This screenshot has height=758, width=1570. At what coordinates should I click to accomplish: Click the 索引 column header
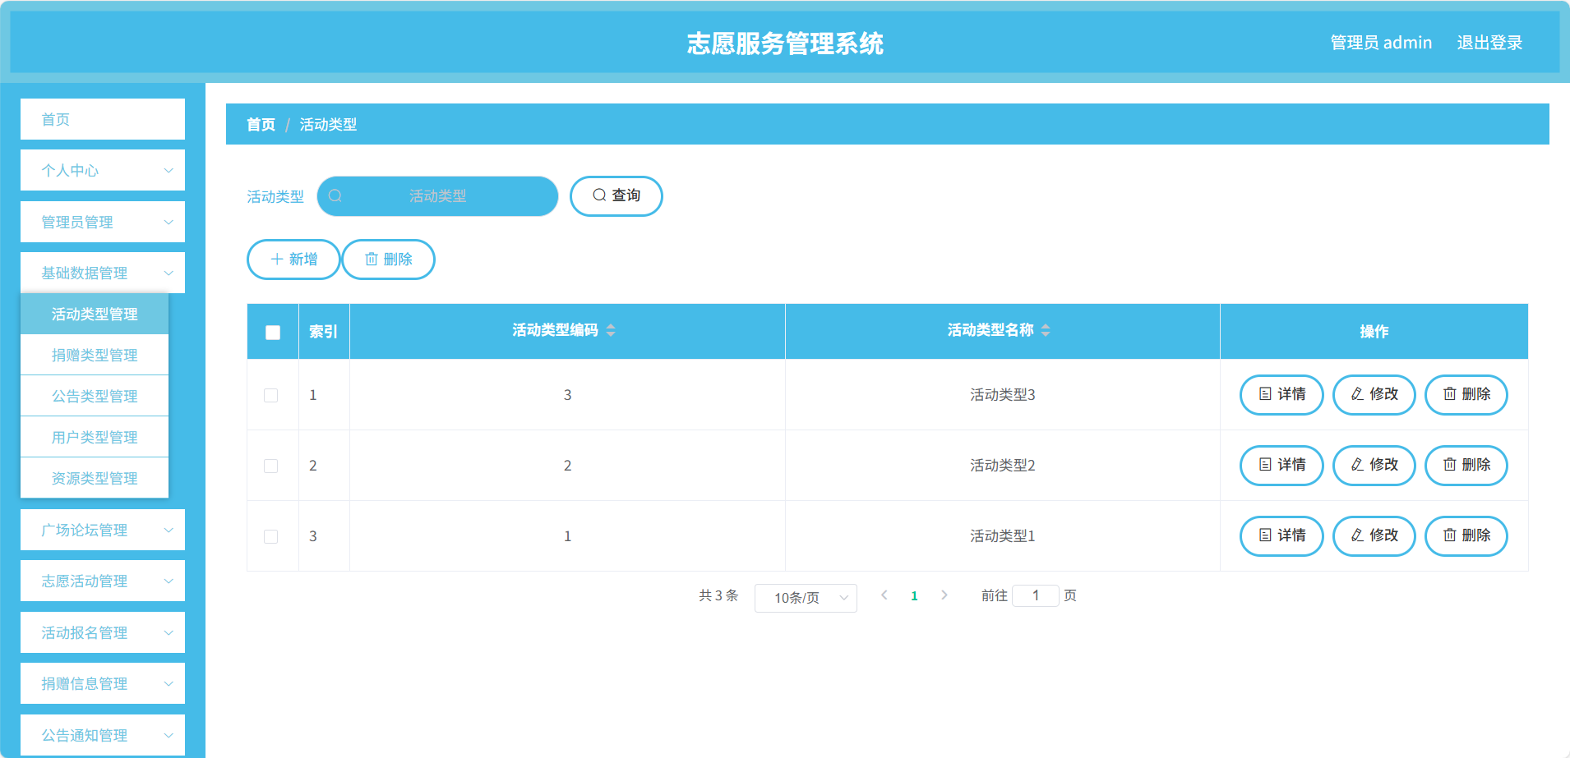point(323,332)
